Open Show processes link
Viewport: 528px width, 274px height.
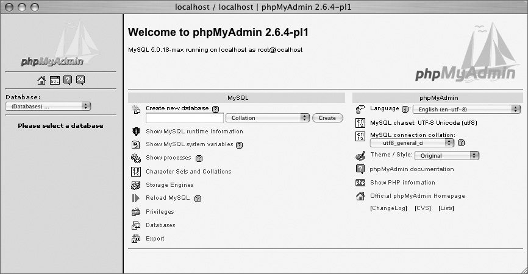pyautogui.click(x=168, y=158)
